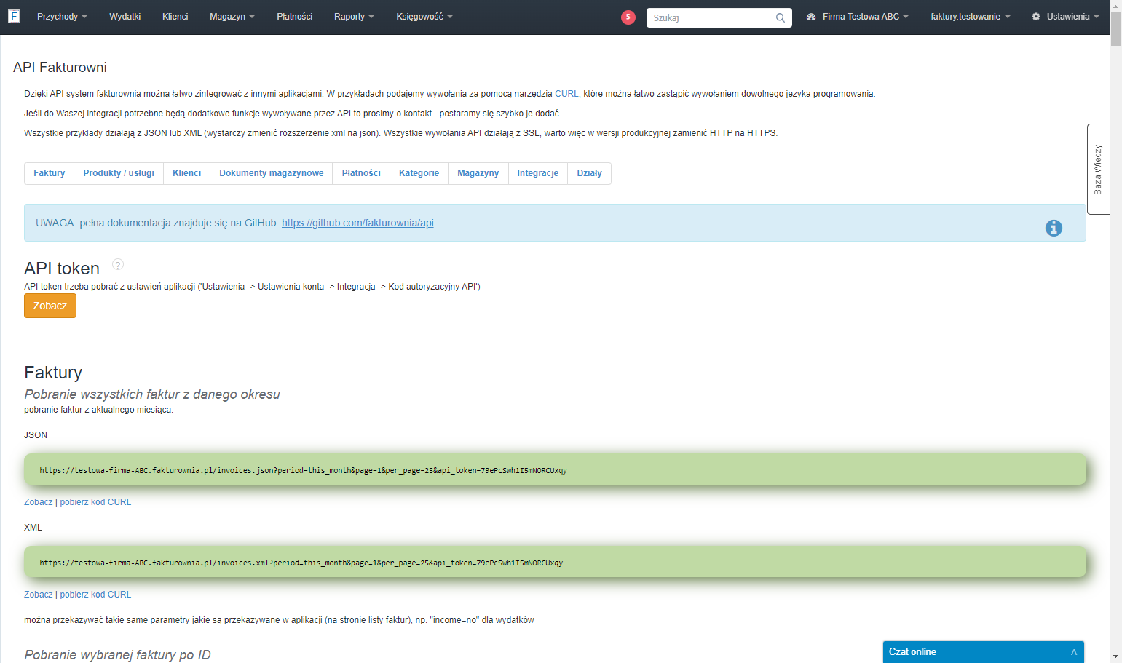Expand the Czat online panel chevron
The width and height of the screenshot is (1122, 663).
(1074, 652)
